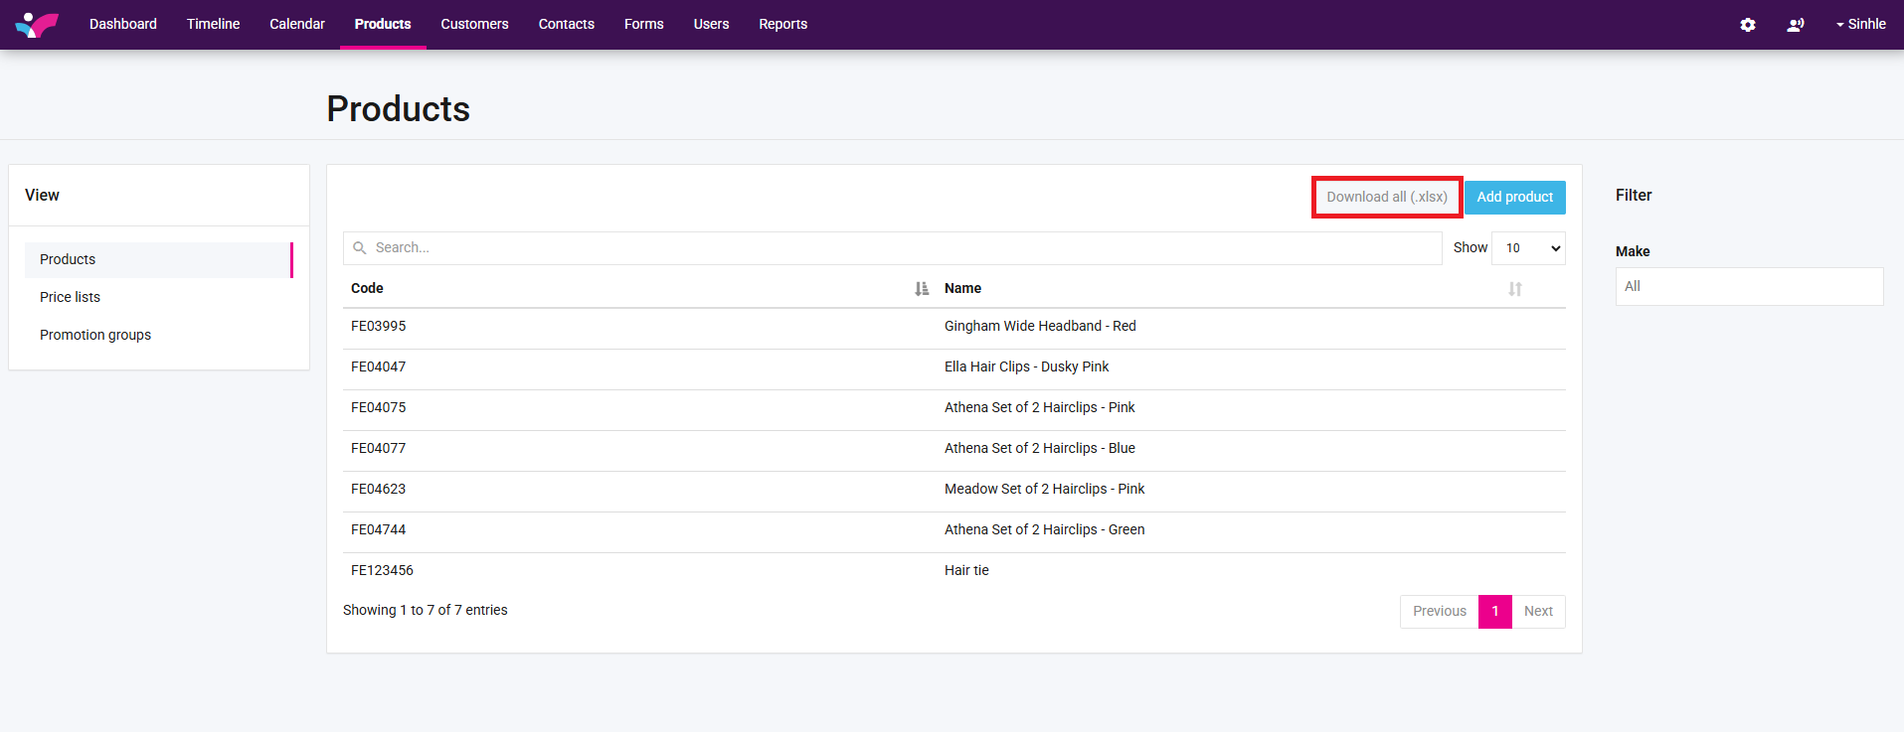Expand the Show entries count dropdown
The width and height of the screenshot is (1904, 732).
tap(1528, 248)
